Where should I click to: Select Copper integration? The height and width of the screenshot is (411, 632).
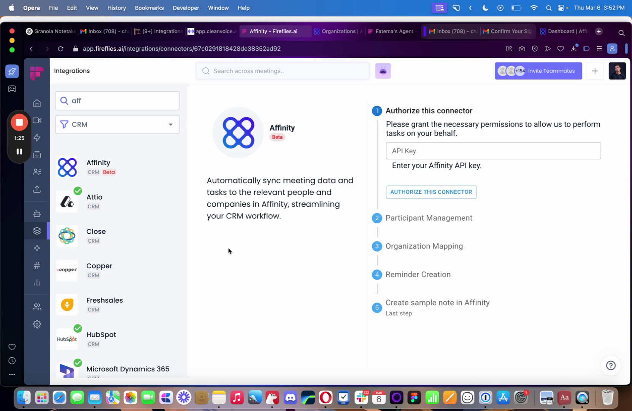118,270
